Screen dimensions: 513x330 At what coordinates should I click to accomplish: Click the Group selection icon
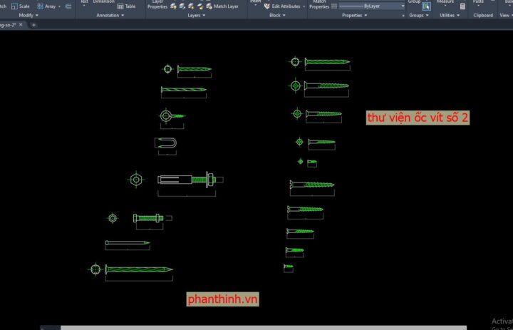click(x=426, y=6)
